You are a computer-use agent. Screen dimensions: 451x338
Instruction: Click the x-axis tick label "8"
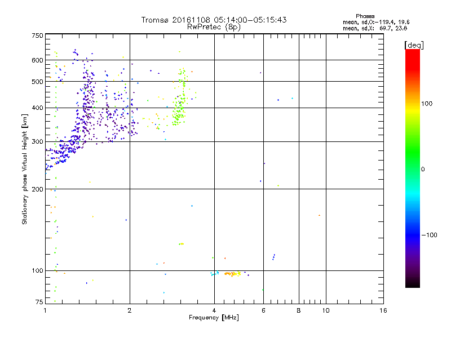[x=299, y=310]
